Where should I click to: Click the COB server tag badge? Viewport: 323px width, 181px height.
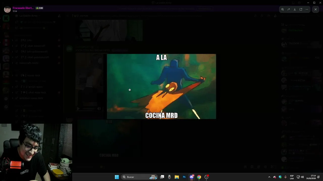click(x=39, y=8)
